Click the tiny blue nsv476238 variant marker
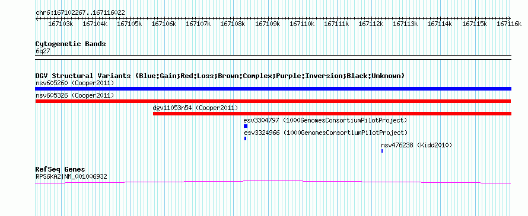The image size is (528, 216). click(x=382, y=151)
